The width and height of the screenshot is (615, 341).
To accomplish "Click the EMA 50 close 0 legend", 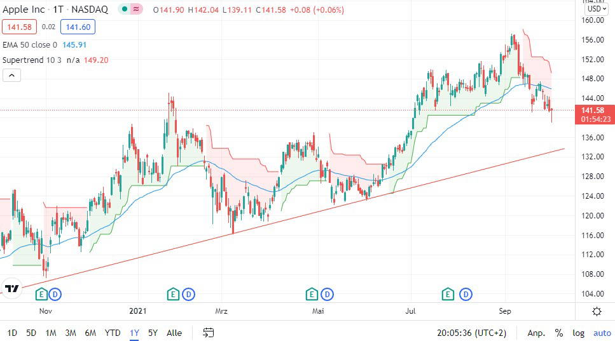I will tap(30, 44).
